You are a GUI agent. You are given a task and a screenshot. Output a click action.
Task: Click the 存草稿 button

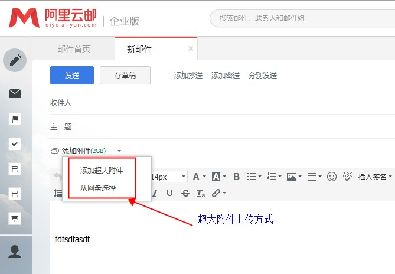pyautogui.click(x=125, y=75)
